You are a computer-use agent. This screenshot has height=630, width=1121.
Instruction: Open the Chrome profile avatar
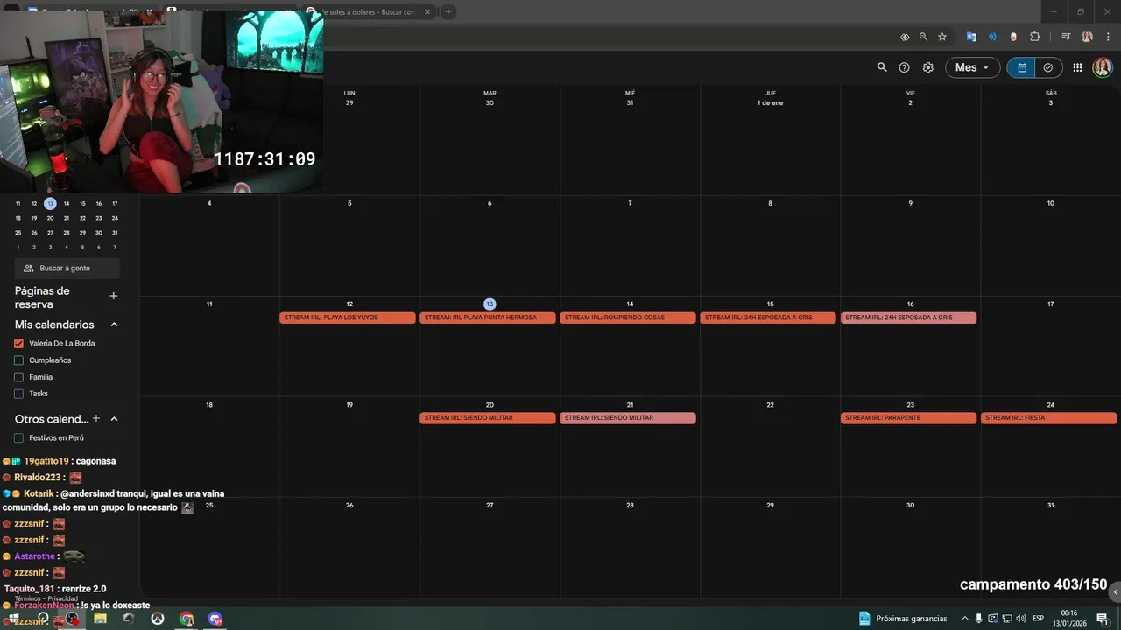pos(1087,37)
